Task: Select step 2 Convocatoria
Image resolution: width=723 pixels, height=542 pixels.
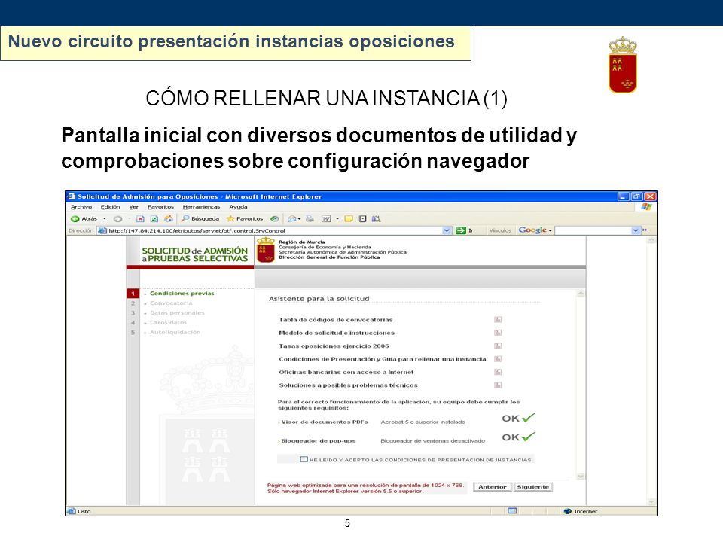Action: (171, 303)
